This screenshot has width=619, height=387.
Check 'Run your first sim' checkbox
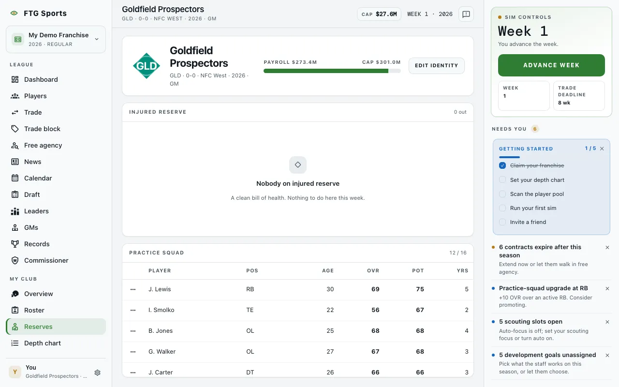click(x=502, y=208)
